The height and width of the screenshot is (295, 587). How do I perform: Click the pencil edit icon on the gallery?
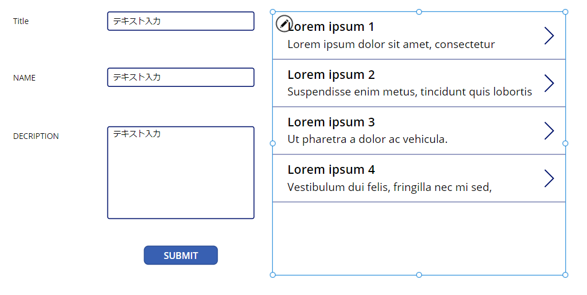(x=284, y=23)
